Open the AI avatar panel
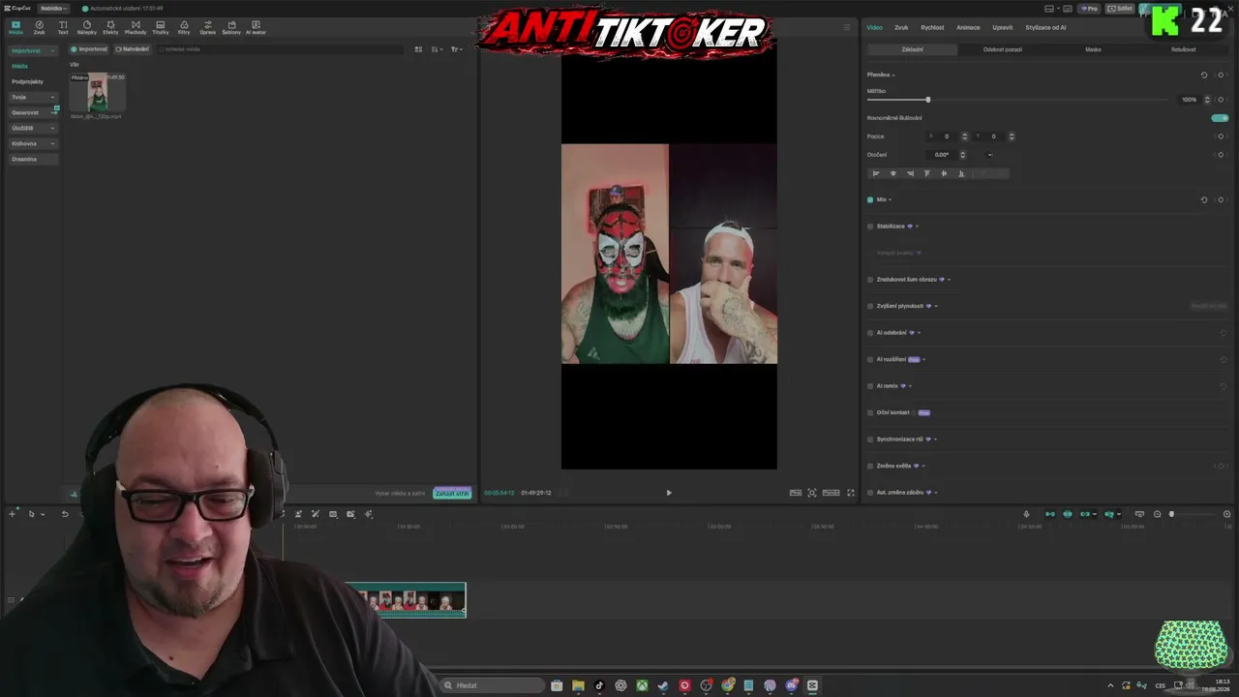The height and width of the screenshot is (697, 1239). 256,28
